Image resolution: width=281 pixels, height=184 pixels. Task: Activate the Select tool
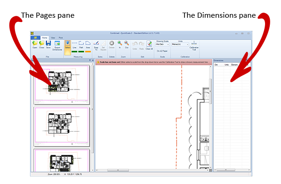[67, 47]
